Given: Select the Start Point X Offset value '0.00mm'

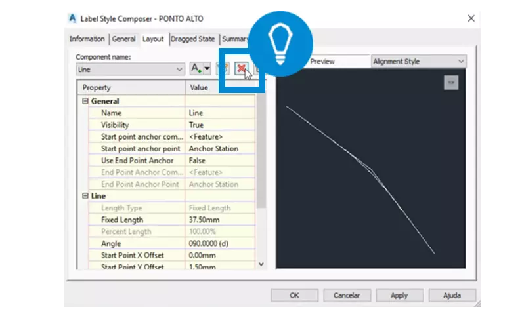Looking at the screenshot, I should (220, 255).
